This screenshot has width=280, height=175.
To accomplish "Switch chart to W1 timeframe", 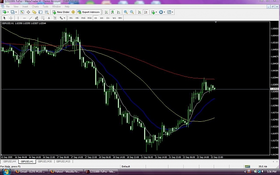I will point(114,18).
